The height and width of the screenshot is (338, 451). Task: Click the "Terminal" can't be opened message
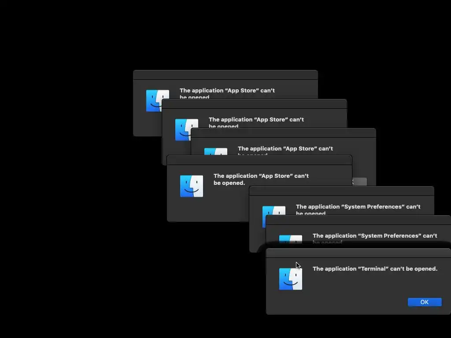(x=375, y=269)
